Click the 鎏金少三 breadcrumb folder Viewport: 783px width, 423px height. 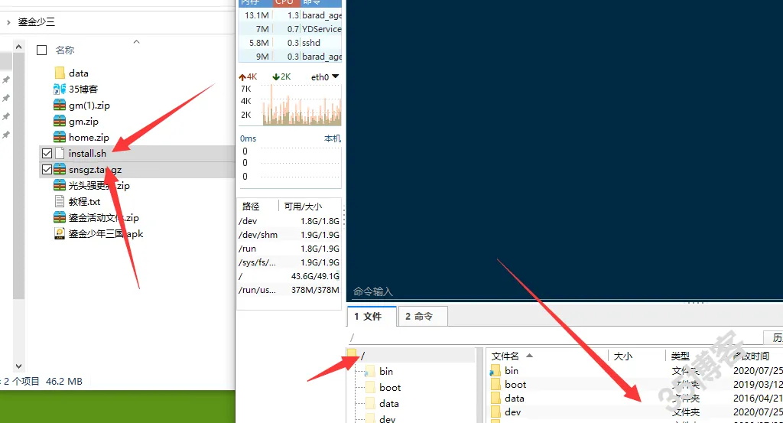pos(37,22)
